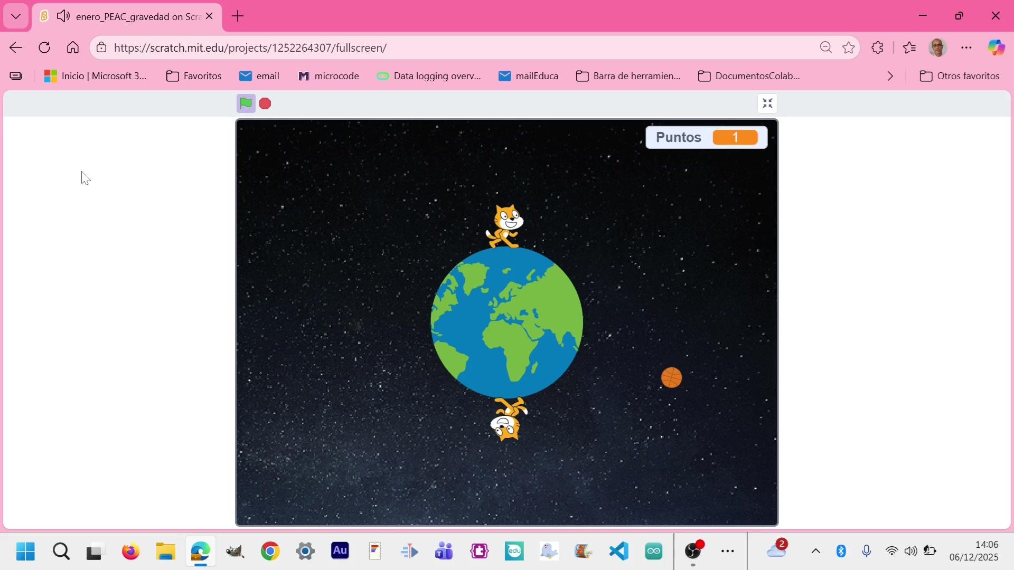Add this page to favorites star
Screen dimensions: 1014x570
click(849, 48)
